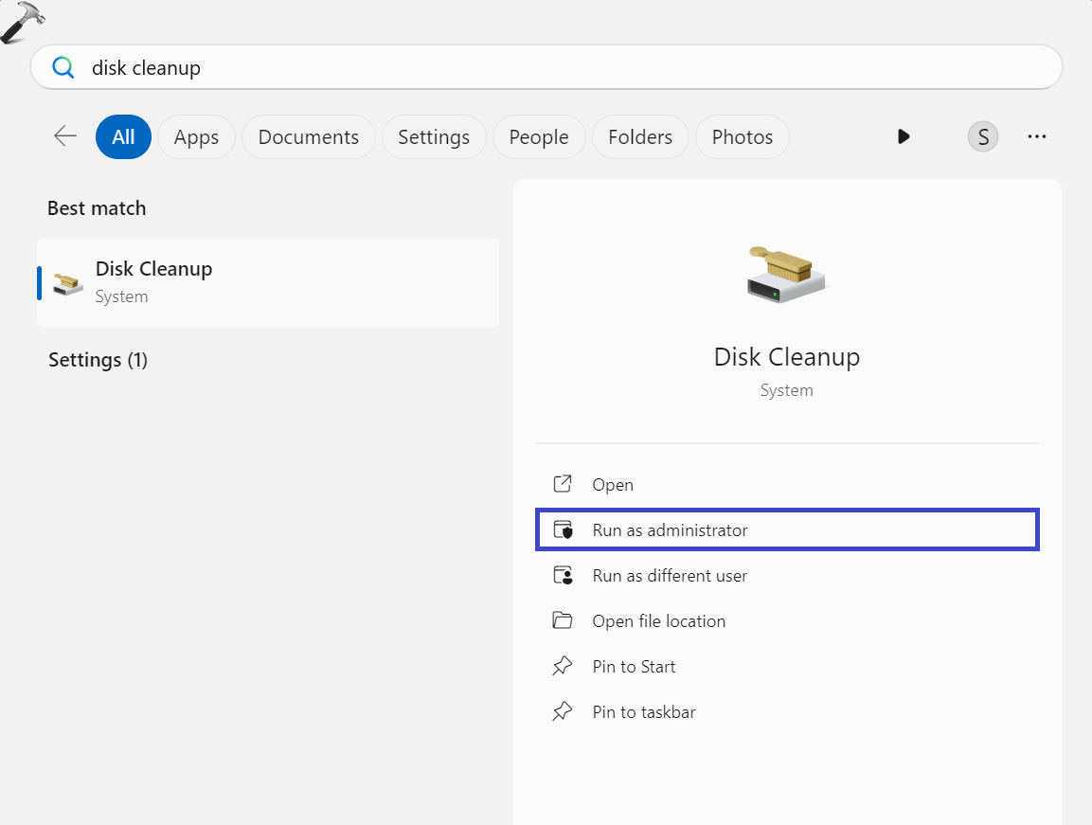
Task: Click the Open file location folder icon
Action: [x=563, y=621]
